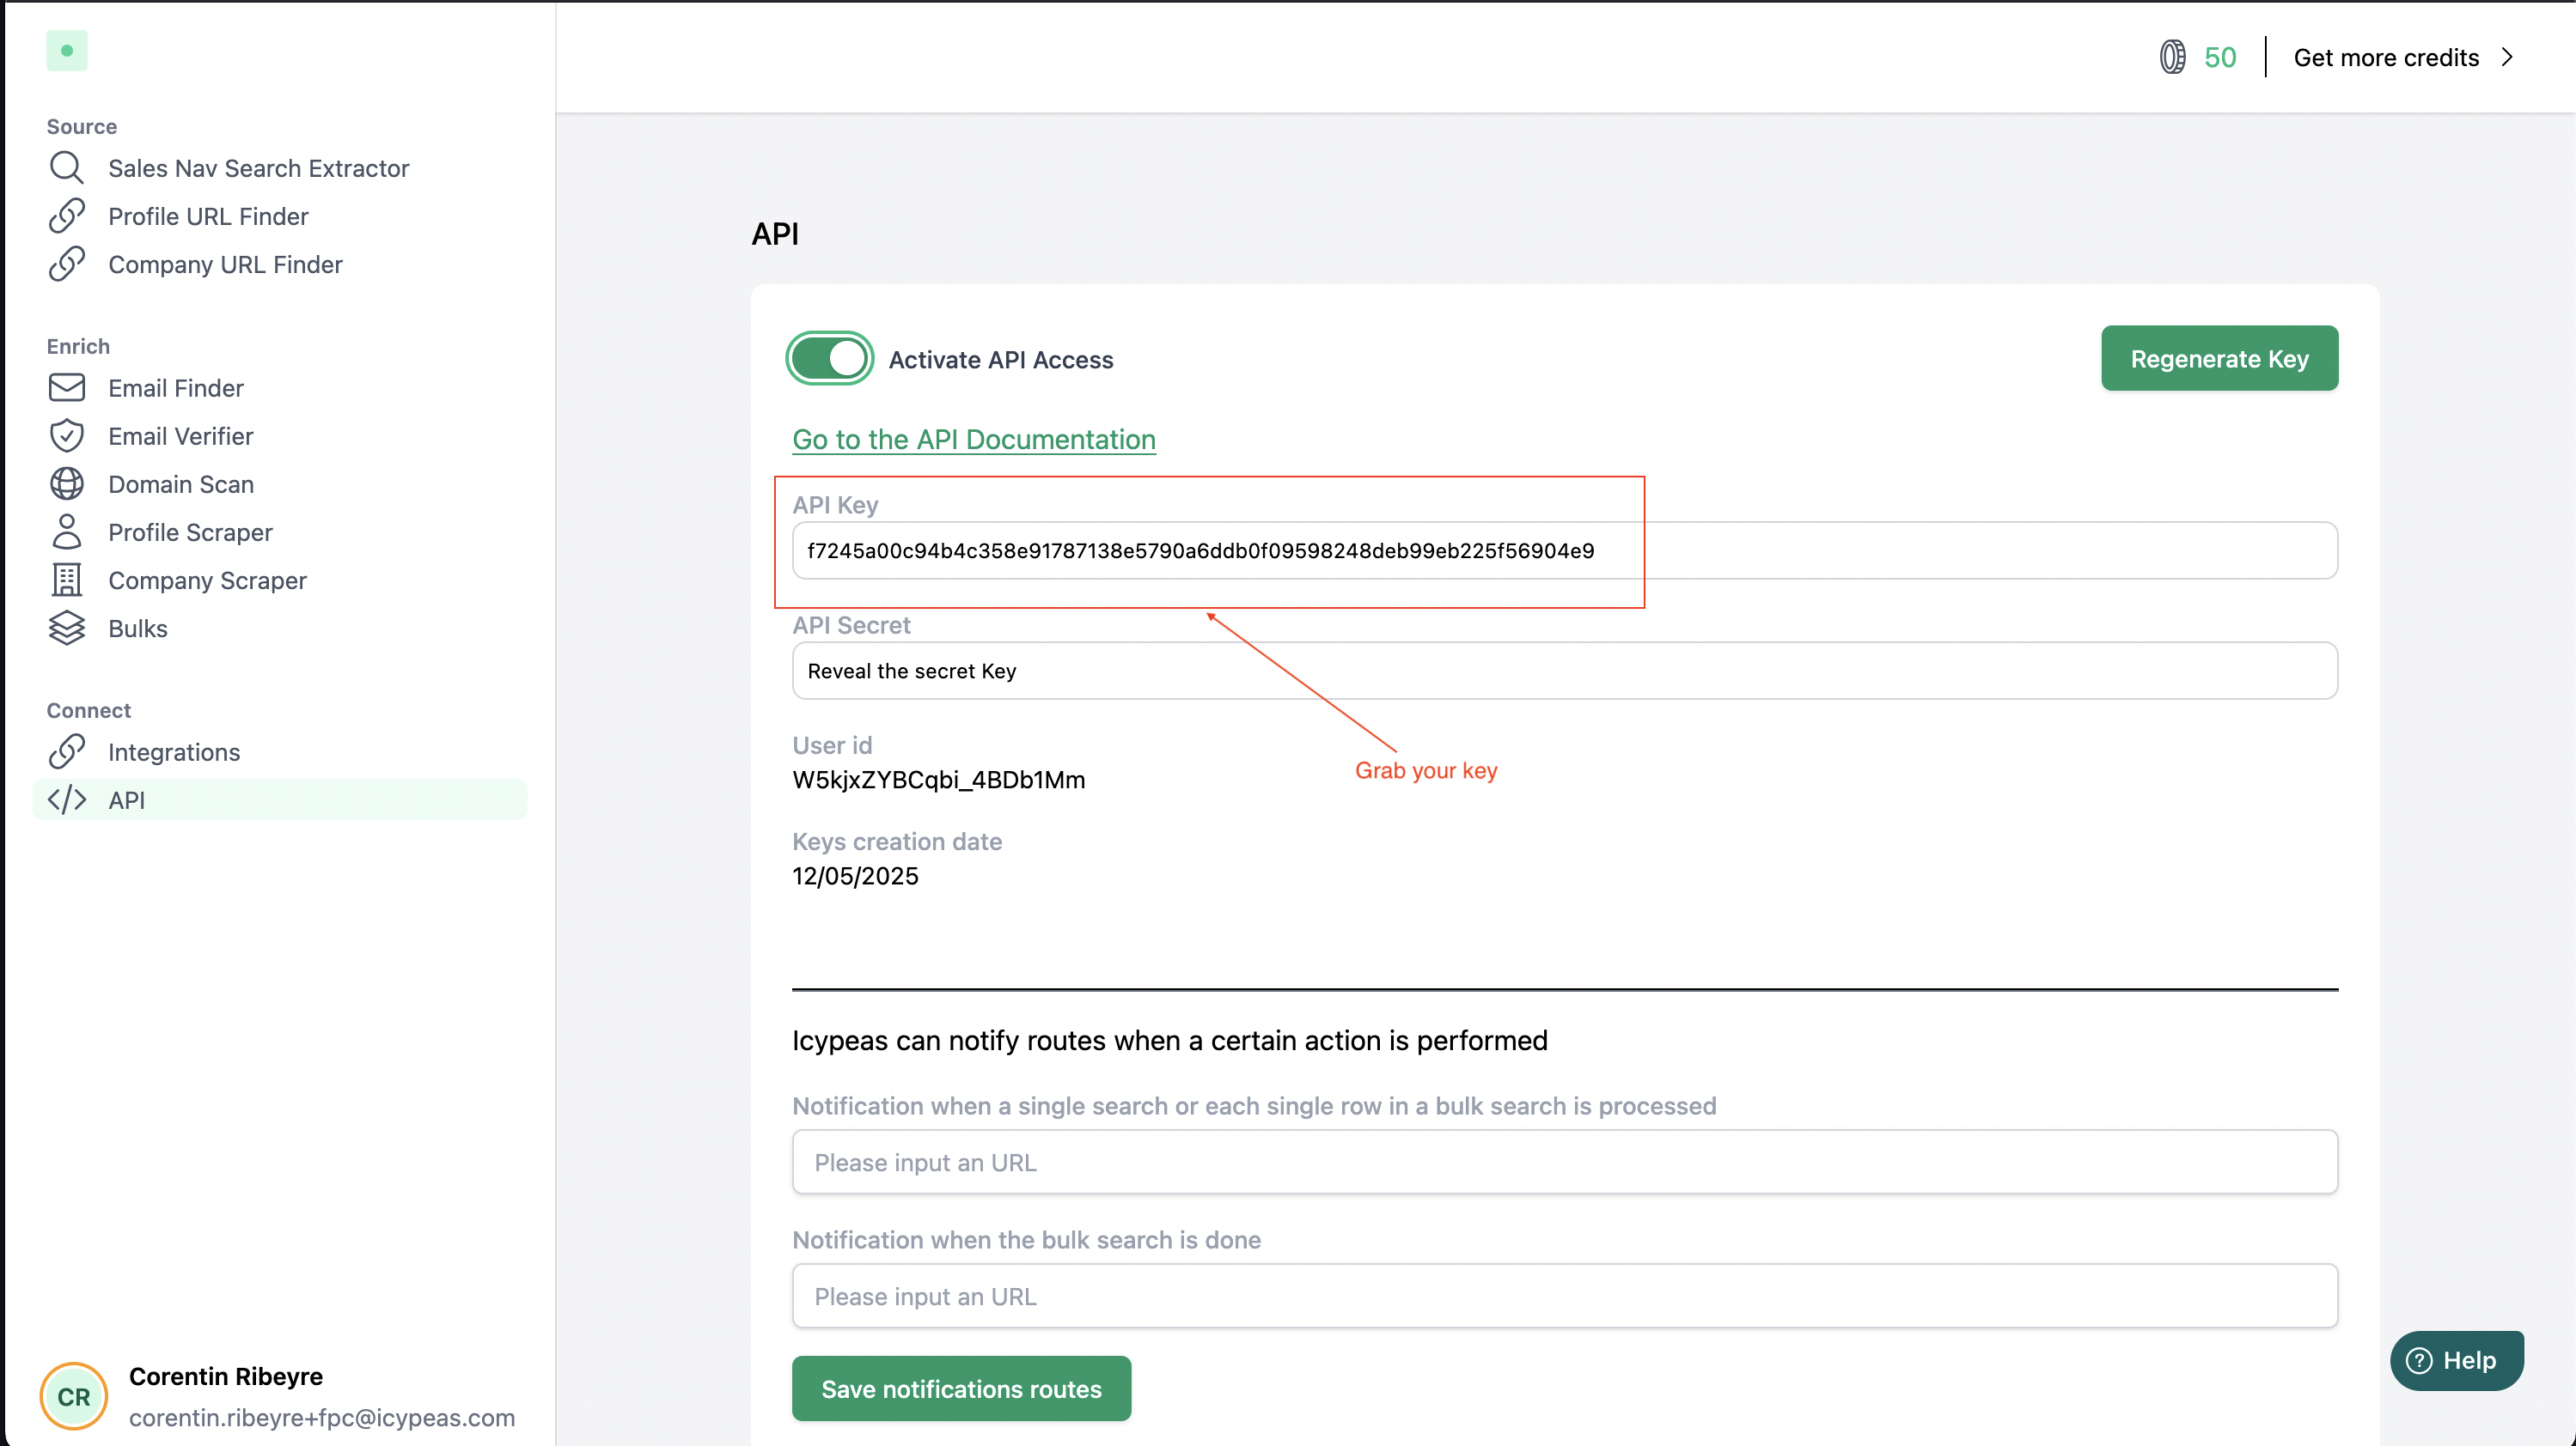2576x1446 pixels.
Task: Open Domain Scan from the sidebar
Action: pyautogui.click(x=181, y=483)
